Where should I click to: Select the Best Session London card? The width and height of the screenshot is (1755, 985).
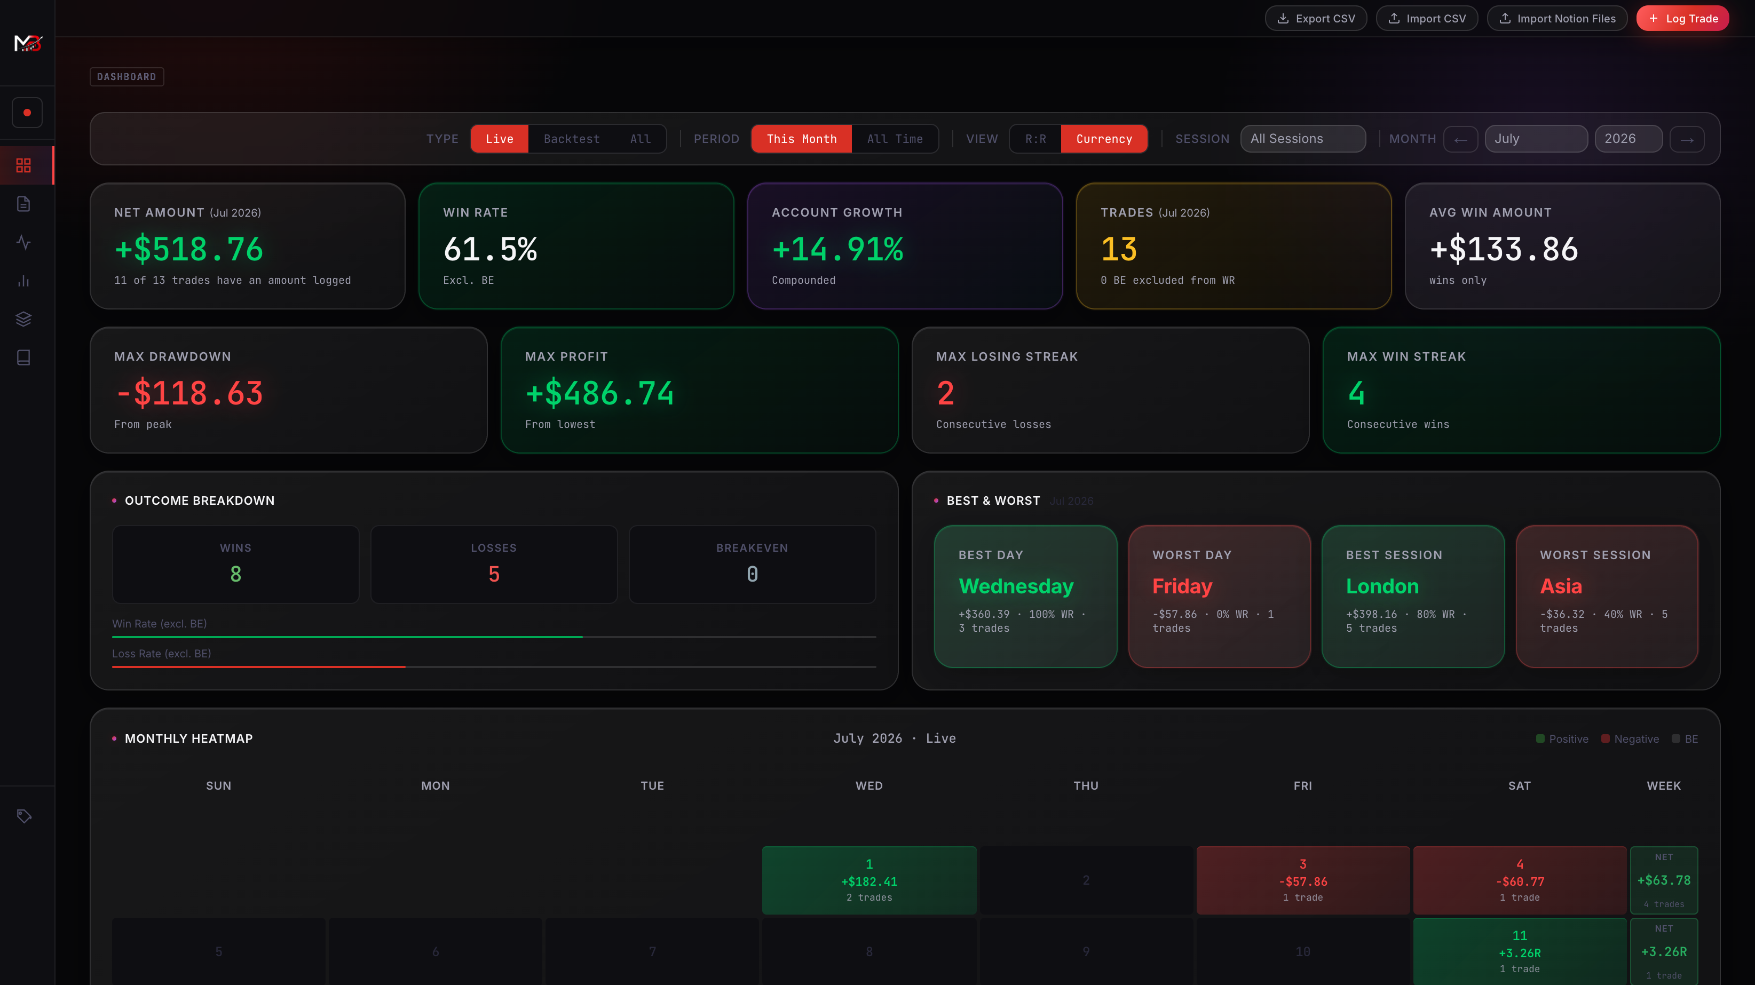(1413, 596)
